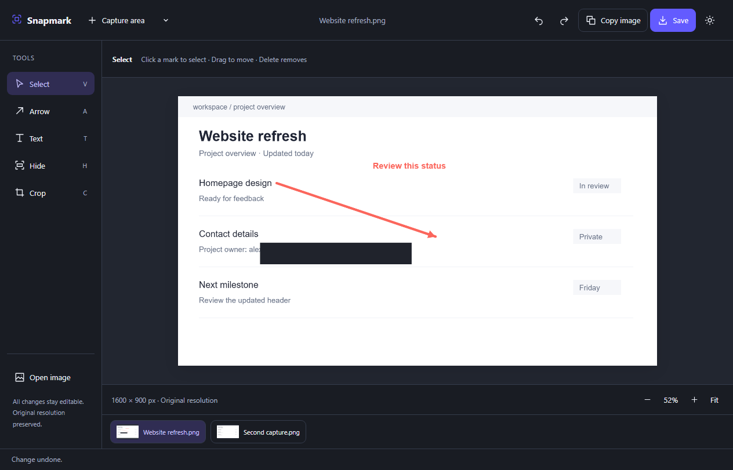The width and height of the screenshot is (733, 470).
Task: Click the Snapmark logo icon
Action: (17, 20)
